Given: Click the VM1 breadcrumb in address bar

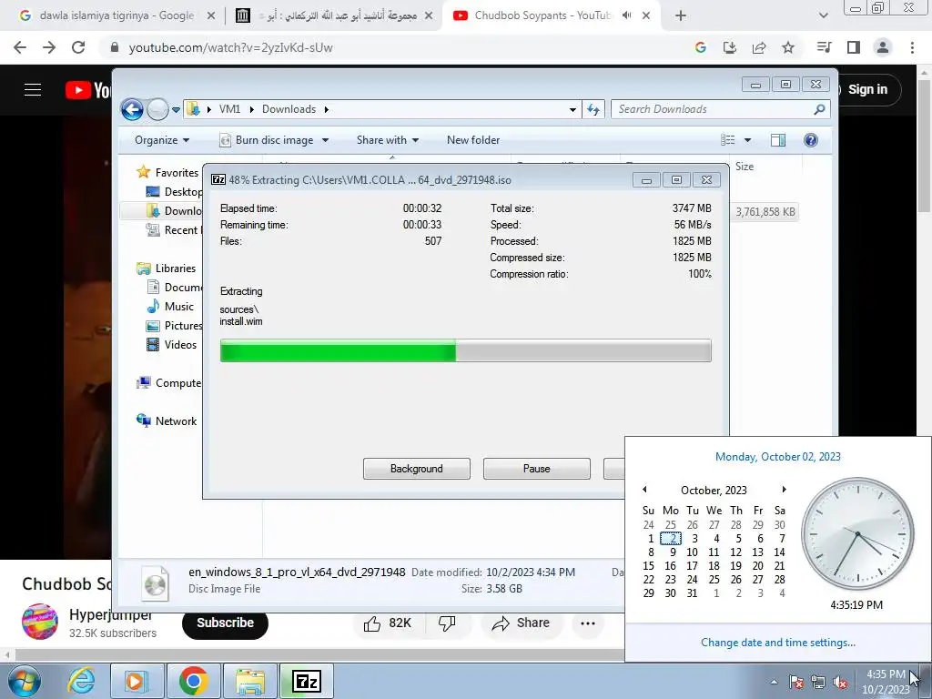Looking at the screenshot, I should pyautogui.click(x=229, y=109).
